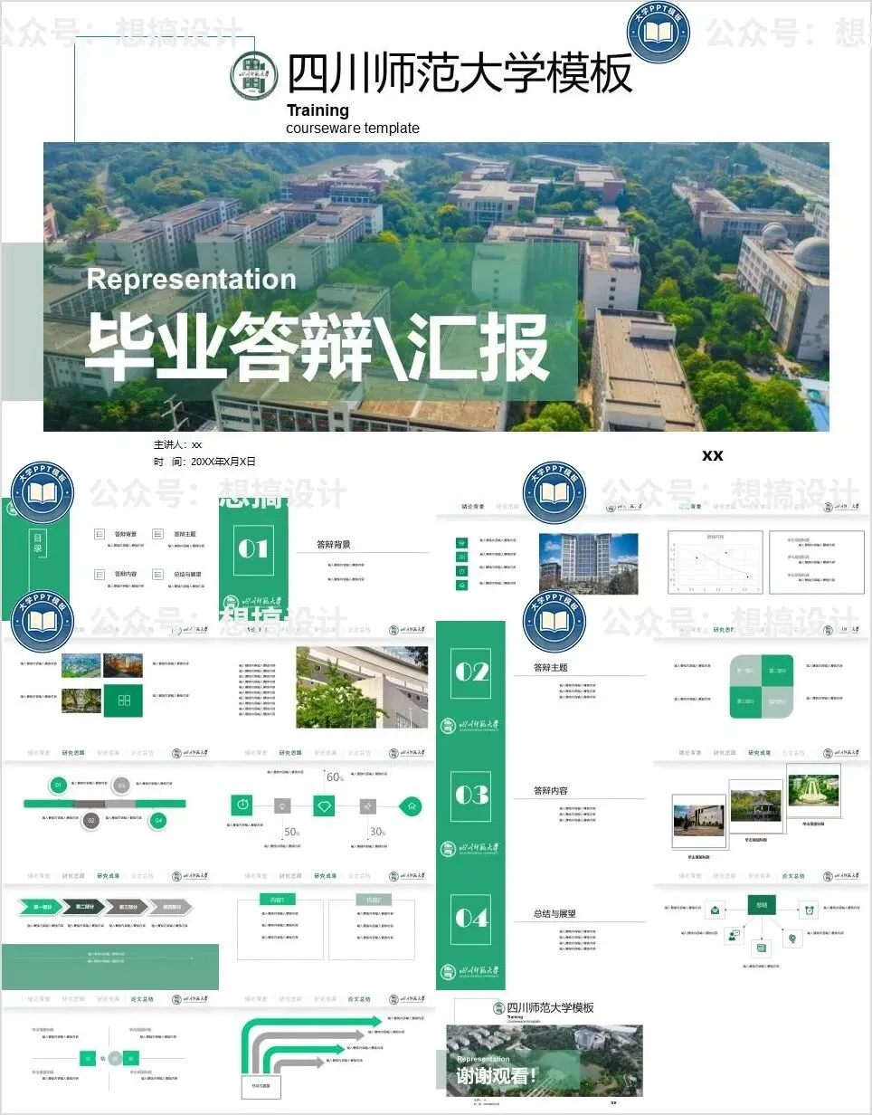The width and height of the screenshot is (872, 1115).
Task: Click the 30% label
Action: pyautogui.click(x=377, y=832)
